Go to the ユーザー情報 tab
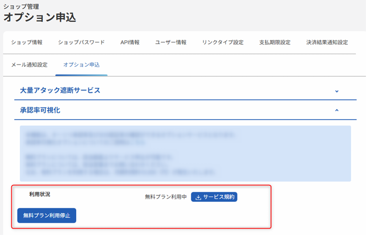The image size is (367, 236). (x=170, y=43)
